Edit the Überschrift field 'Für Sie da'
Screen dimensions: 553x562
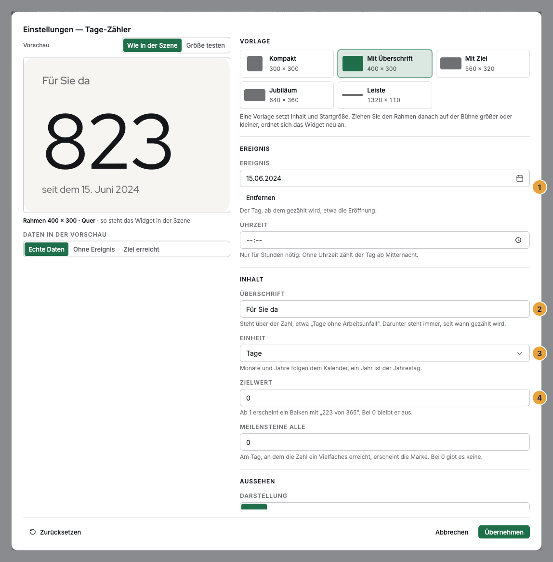tap(385, 309)
